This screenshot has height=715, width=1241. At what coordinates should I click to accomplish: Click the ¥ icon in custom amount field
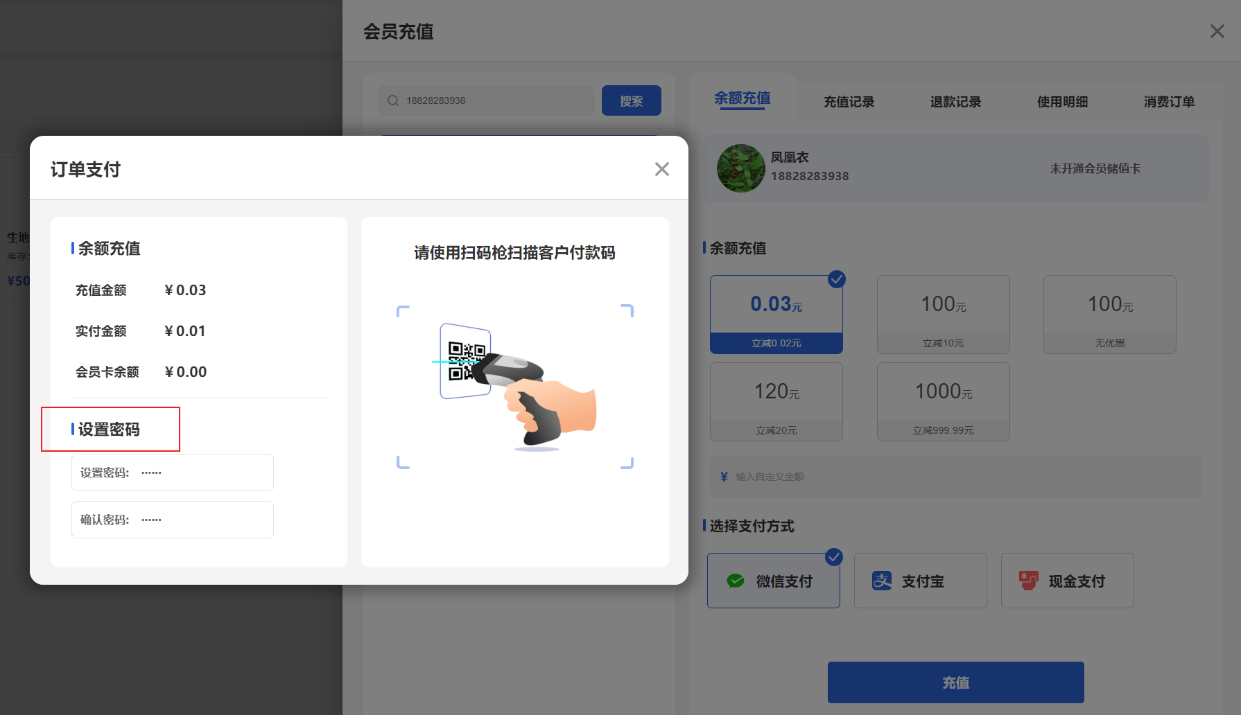(x=722, y=477)
